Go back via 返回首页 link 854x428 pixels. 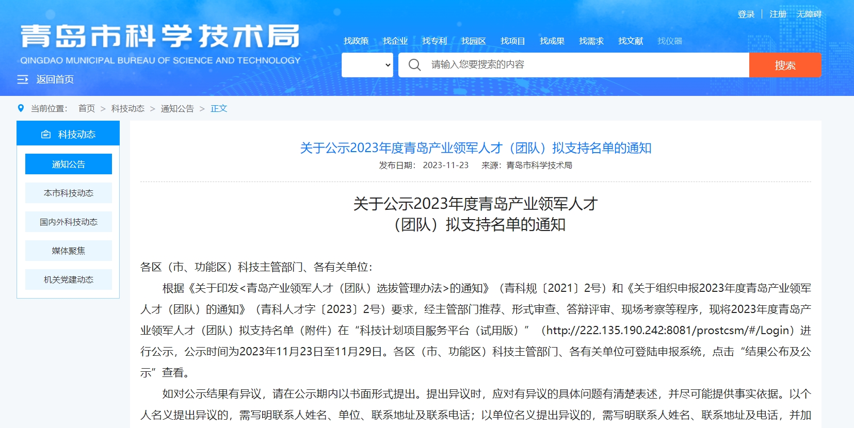point(55,79)
